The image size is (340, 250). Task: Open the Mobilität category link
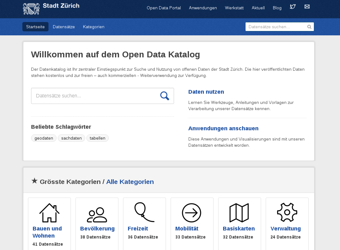coord(187,229)
